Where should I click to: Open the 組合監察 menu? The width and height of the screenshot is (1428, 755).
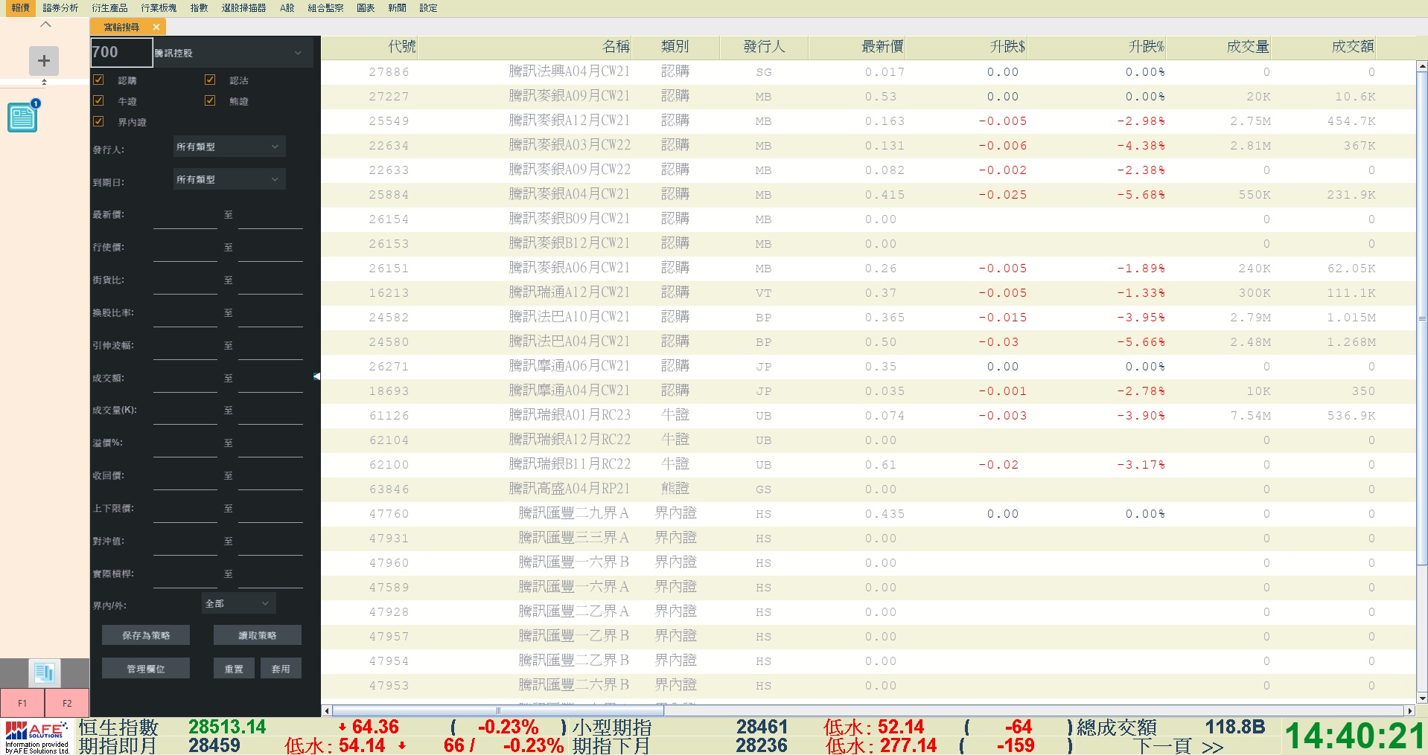[x=325, y=7]
